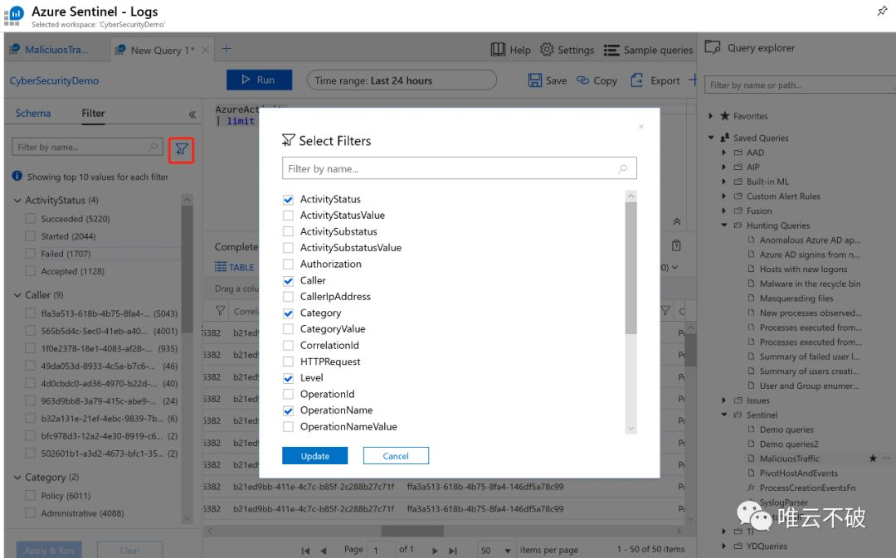The height and width of the screenshot is (558, 896).
Task: Click the Query explorer filter by name field
Action: (800, 85)
